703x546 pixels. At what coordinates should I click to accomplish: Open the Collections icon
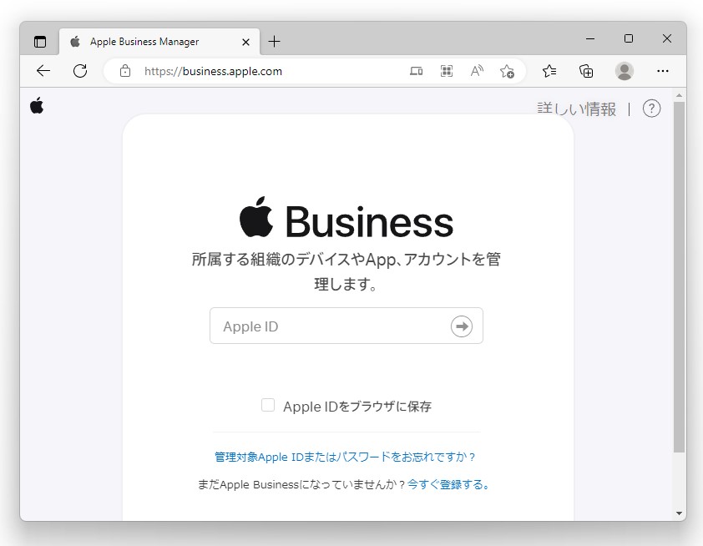click(x=585, y=72)
